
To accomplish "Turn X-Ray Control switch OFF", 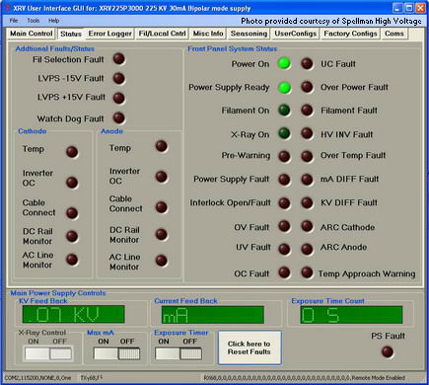I will pyautogui.click(x=61, y=353).
